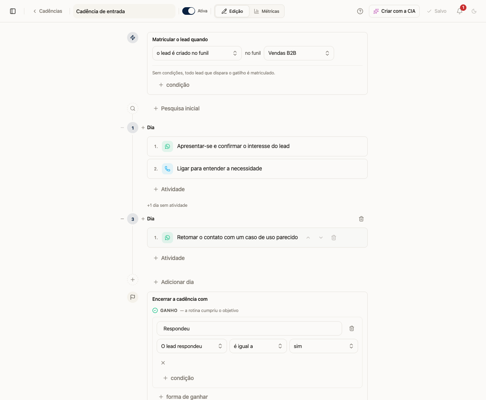Screen dimensions: 486x400
Task: Click WhatsApp icon of Apresentar-se activity
Action: pos(167,146)
